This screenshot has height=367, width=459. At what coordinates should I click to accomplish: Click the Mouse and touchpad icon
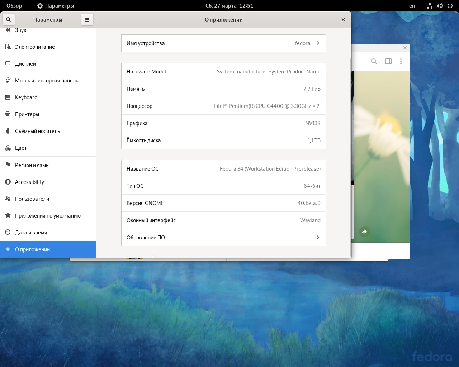[8, 80]
